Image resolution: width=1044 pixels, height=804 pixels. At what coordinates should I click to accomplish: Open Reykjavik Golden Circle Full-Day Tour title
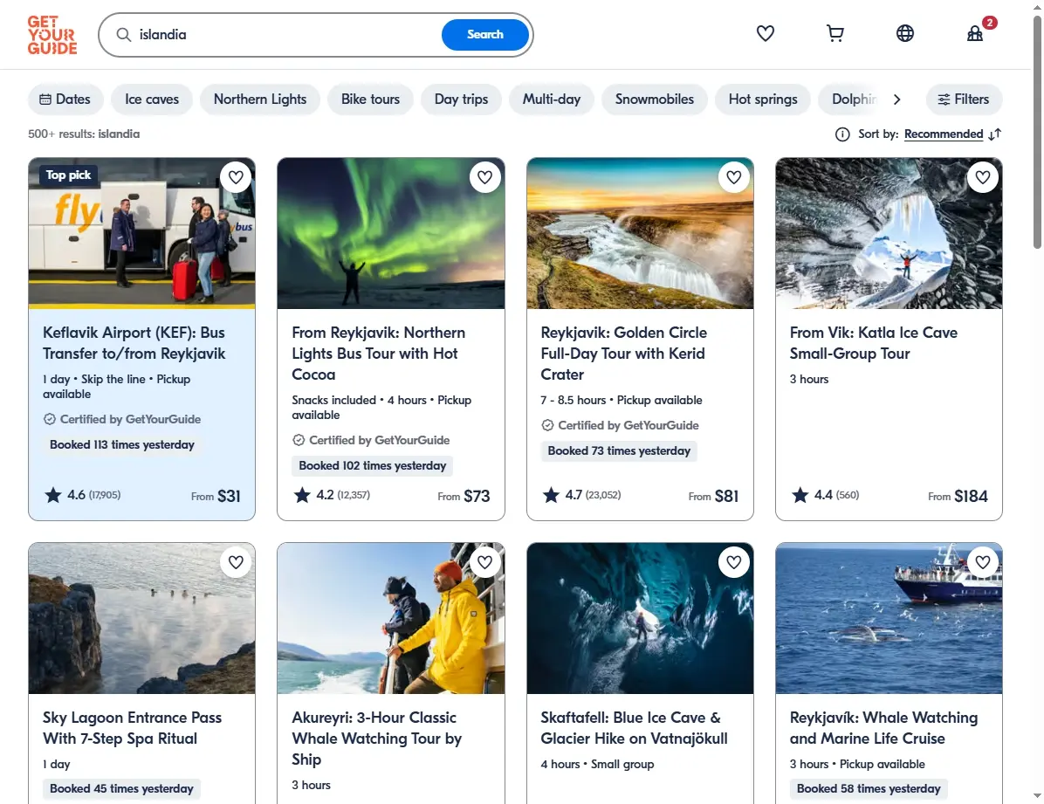(x=624, y=353)
